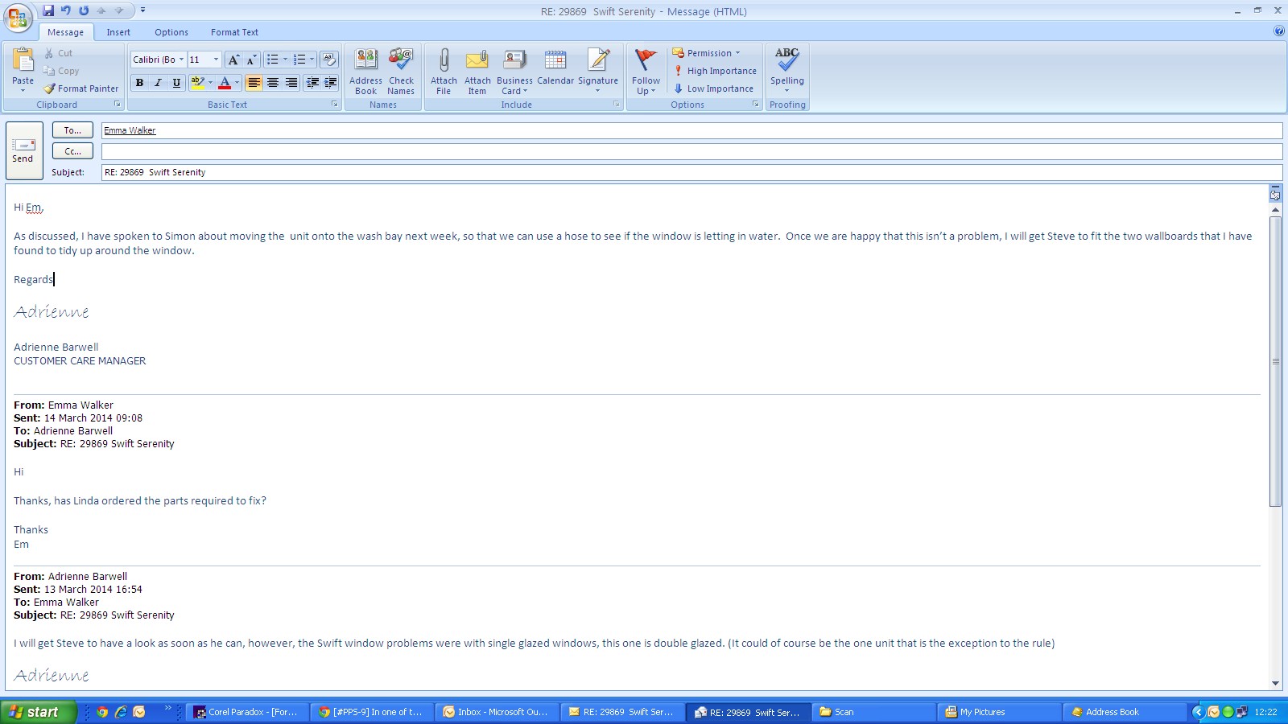Apply bulleted list formatting
This screenshot has height=724, width=1288.
[273, 60]
